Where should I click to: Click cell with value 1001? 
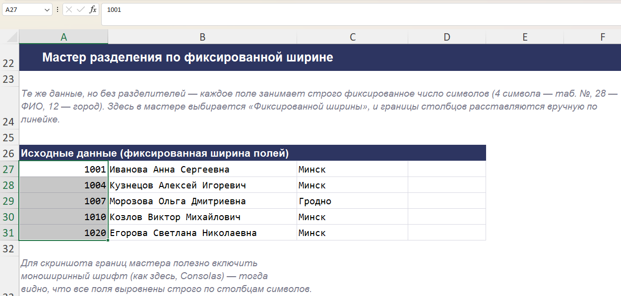(63, 169)
